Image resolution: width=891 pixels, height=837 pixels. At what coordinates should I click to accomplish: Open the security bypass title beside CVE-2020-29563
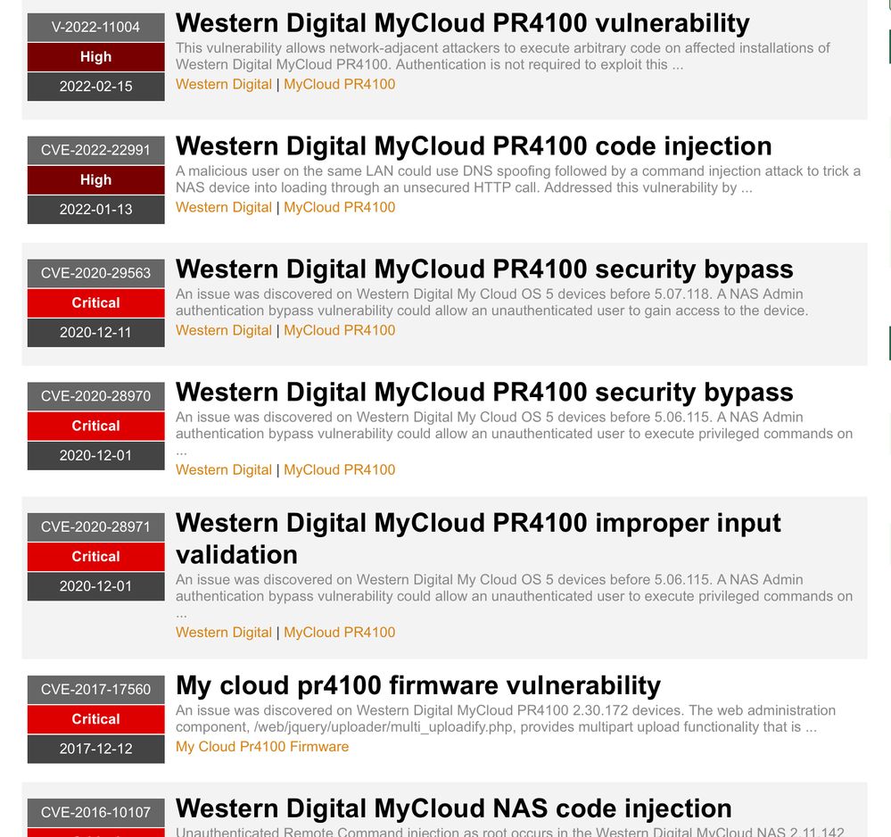[484, 269]
